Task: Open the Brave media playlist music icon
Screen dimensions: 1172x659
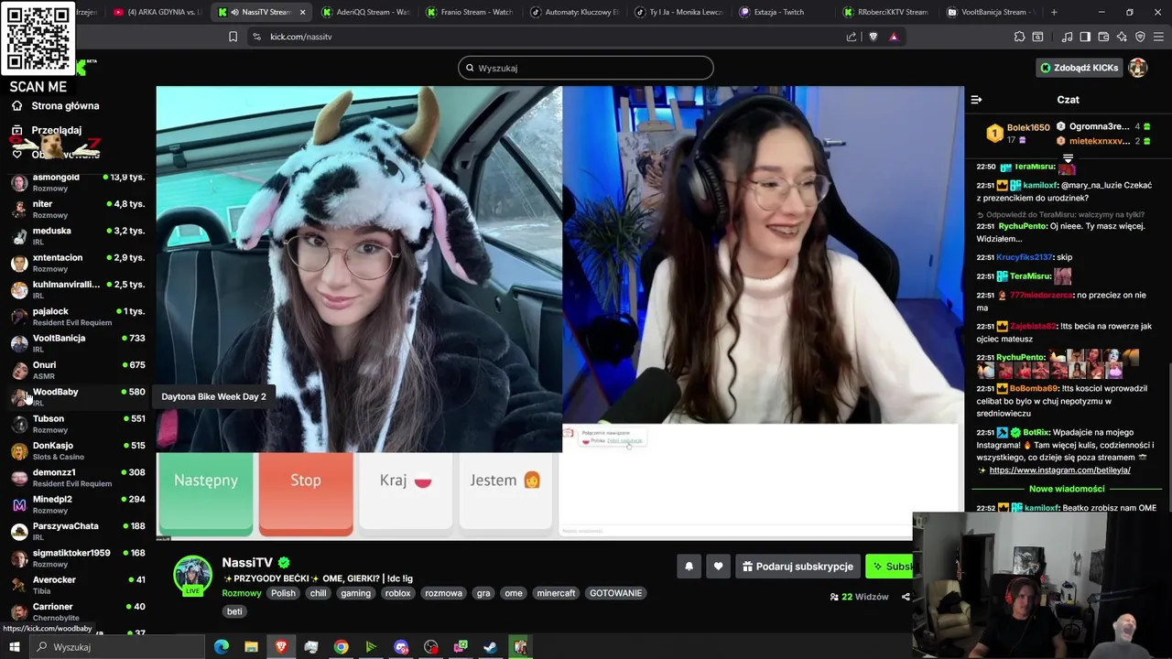Action: 1067,37
